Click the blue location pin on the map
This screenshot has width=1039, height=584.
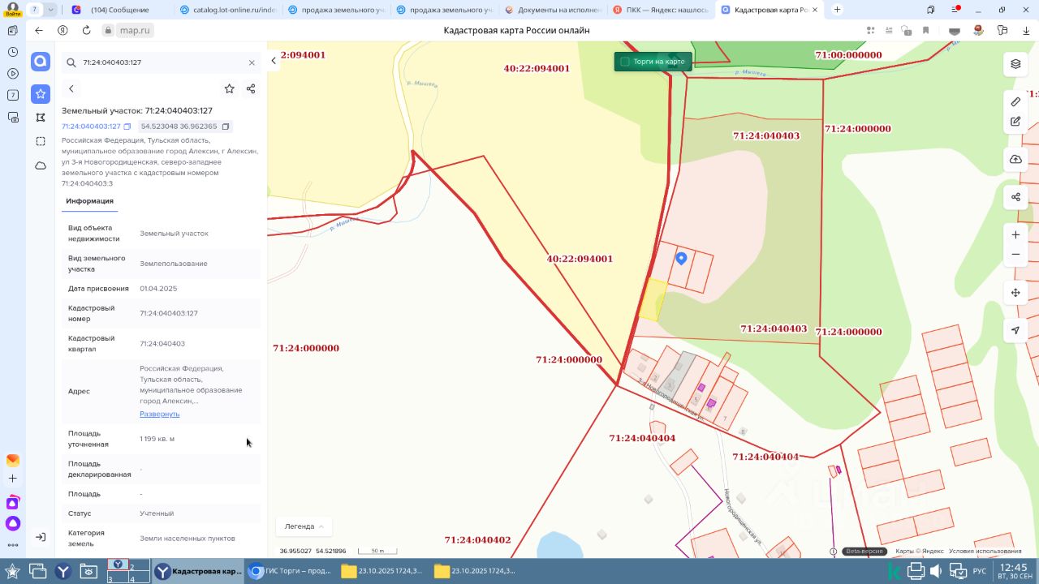point(682,258)
